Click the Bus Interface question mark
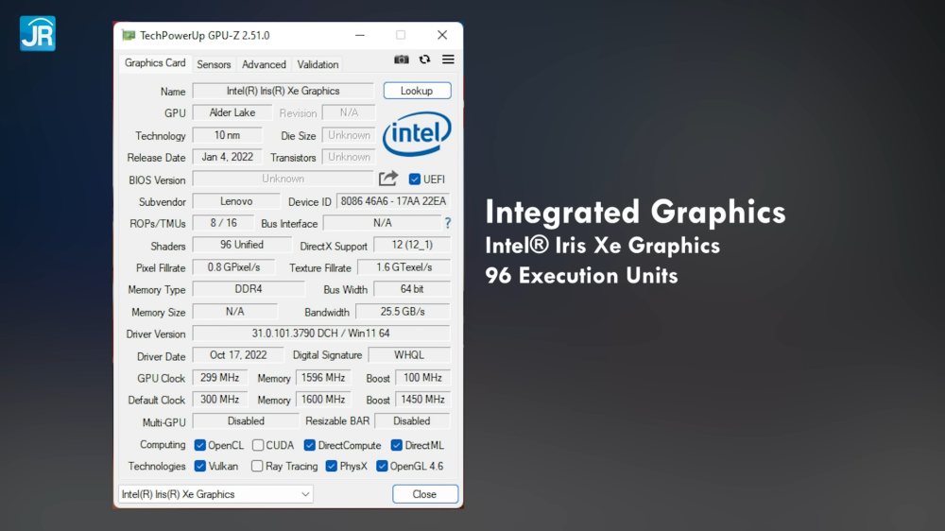Image resolution: width=945 pixels, height=531 pixels. pyautogui.click(x=448, y=223)
